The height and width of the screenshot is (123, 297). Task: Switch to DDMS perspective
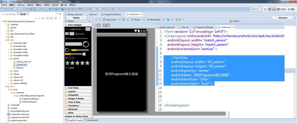(282, 9)
